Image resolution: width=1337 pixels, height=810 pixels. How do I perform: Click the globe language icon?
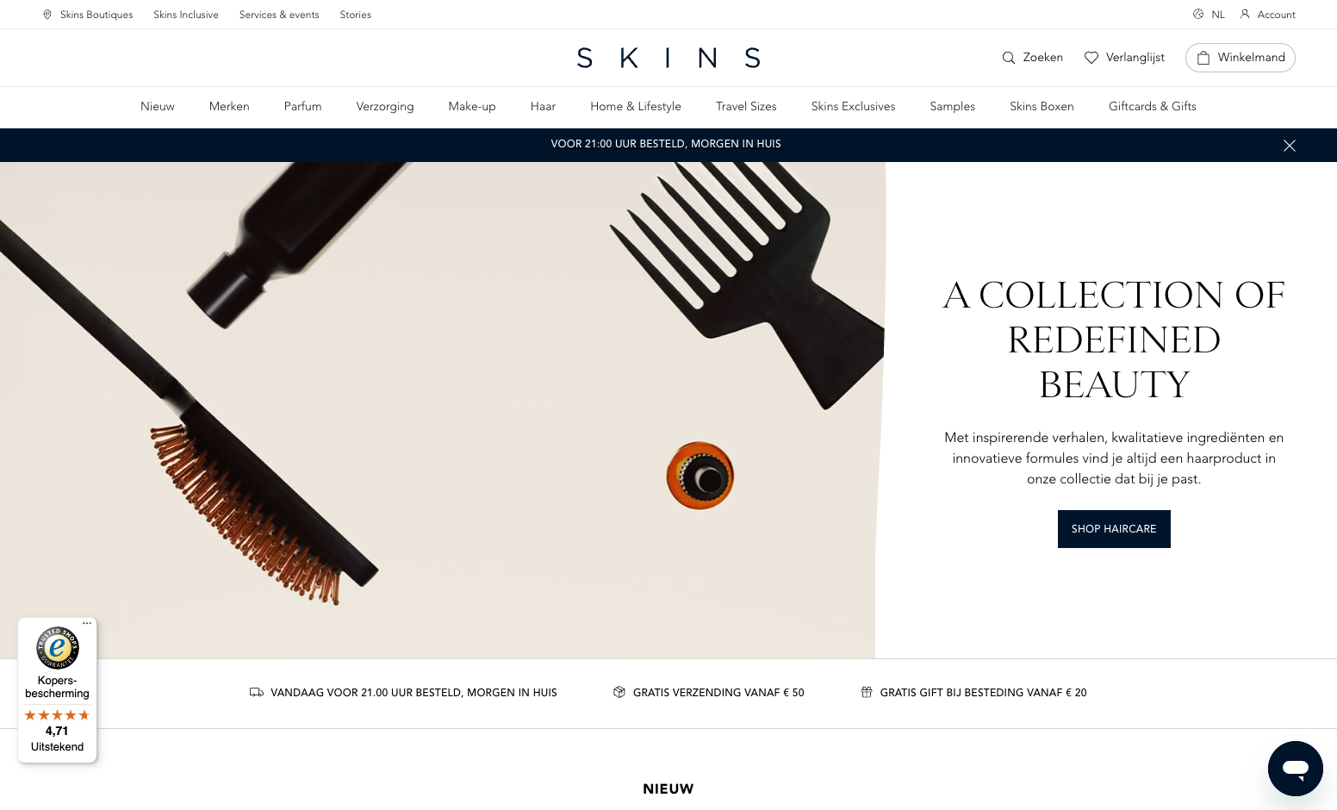[x=1198, y=14]
